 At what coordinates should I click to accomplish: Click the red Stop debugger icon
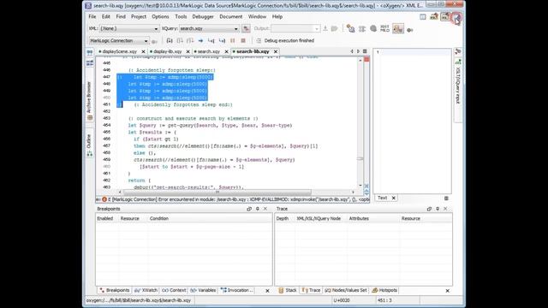[x=243, y=40]
